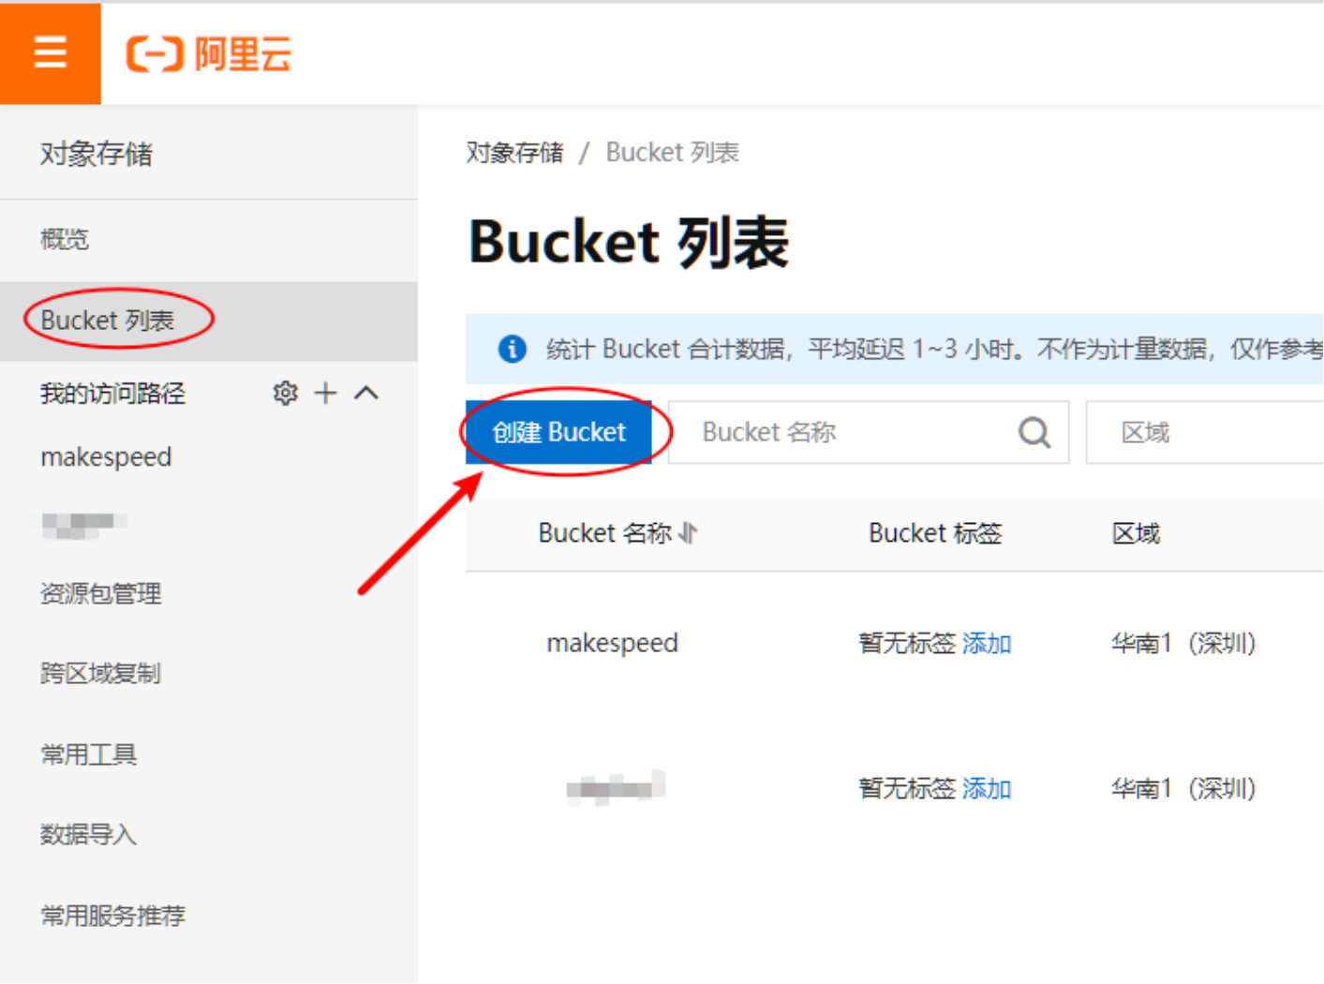Click the blue info icon in banner

(x=512, y=349)
